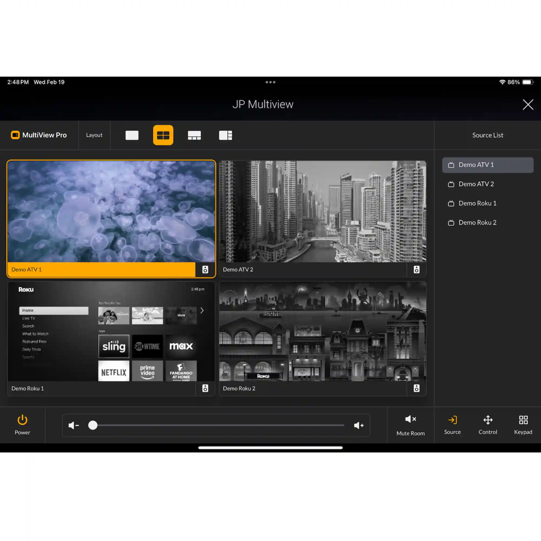Viewport: 541px width, 541px height.
Task: Click the volume-up speaker icon
Action: coord(359,425)
